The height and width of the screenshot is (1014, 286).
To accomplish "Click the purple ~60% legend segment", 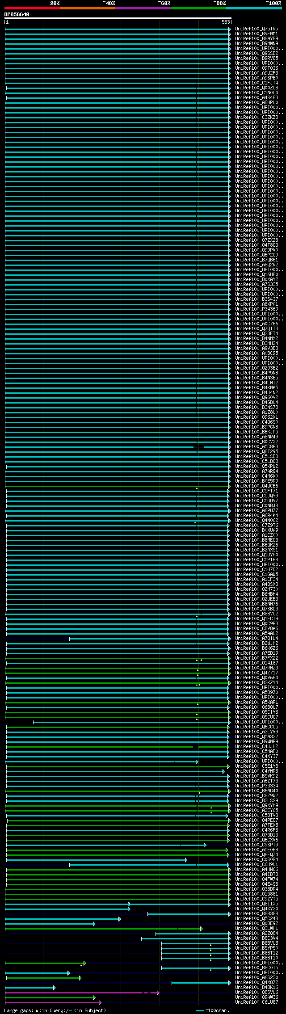I will coord(143,8).
